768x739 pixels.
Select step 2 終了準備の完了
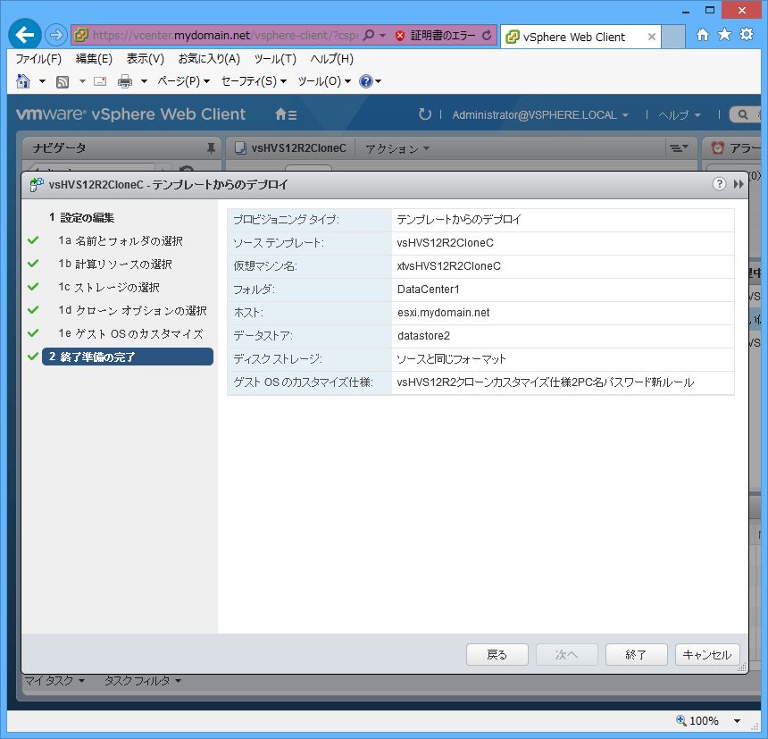pyautogui.click(x=128, y=357)
